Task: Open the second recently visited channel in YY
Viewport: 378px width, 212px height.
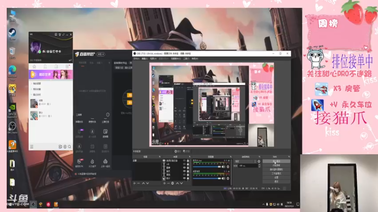Action: [51, 115]
